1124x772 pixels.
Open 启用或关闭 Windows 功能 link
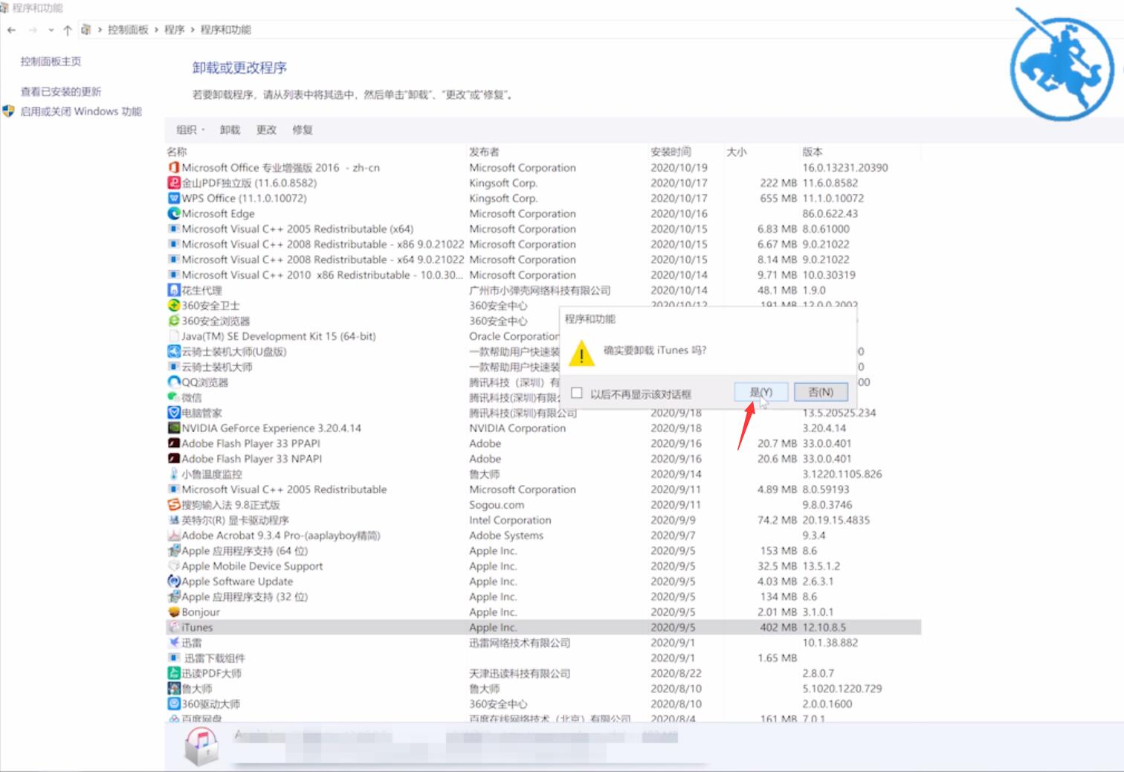click(x=81, y=111)
